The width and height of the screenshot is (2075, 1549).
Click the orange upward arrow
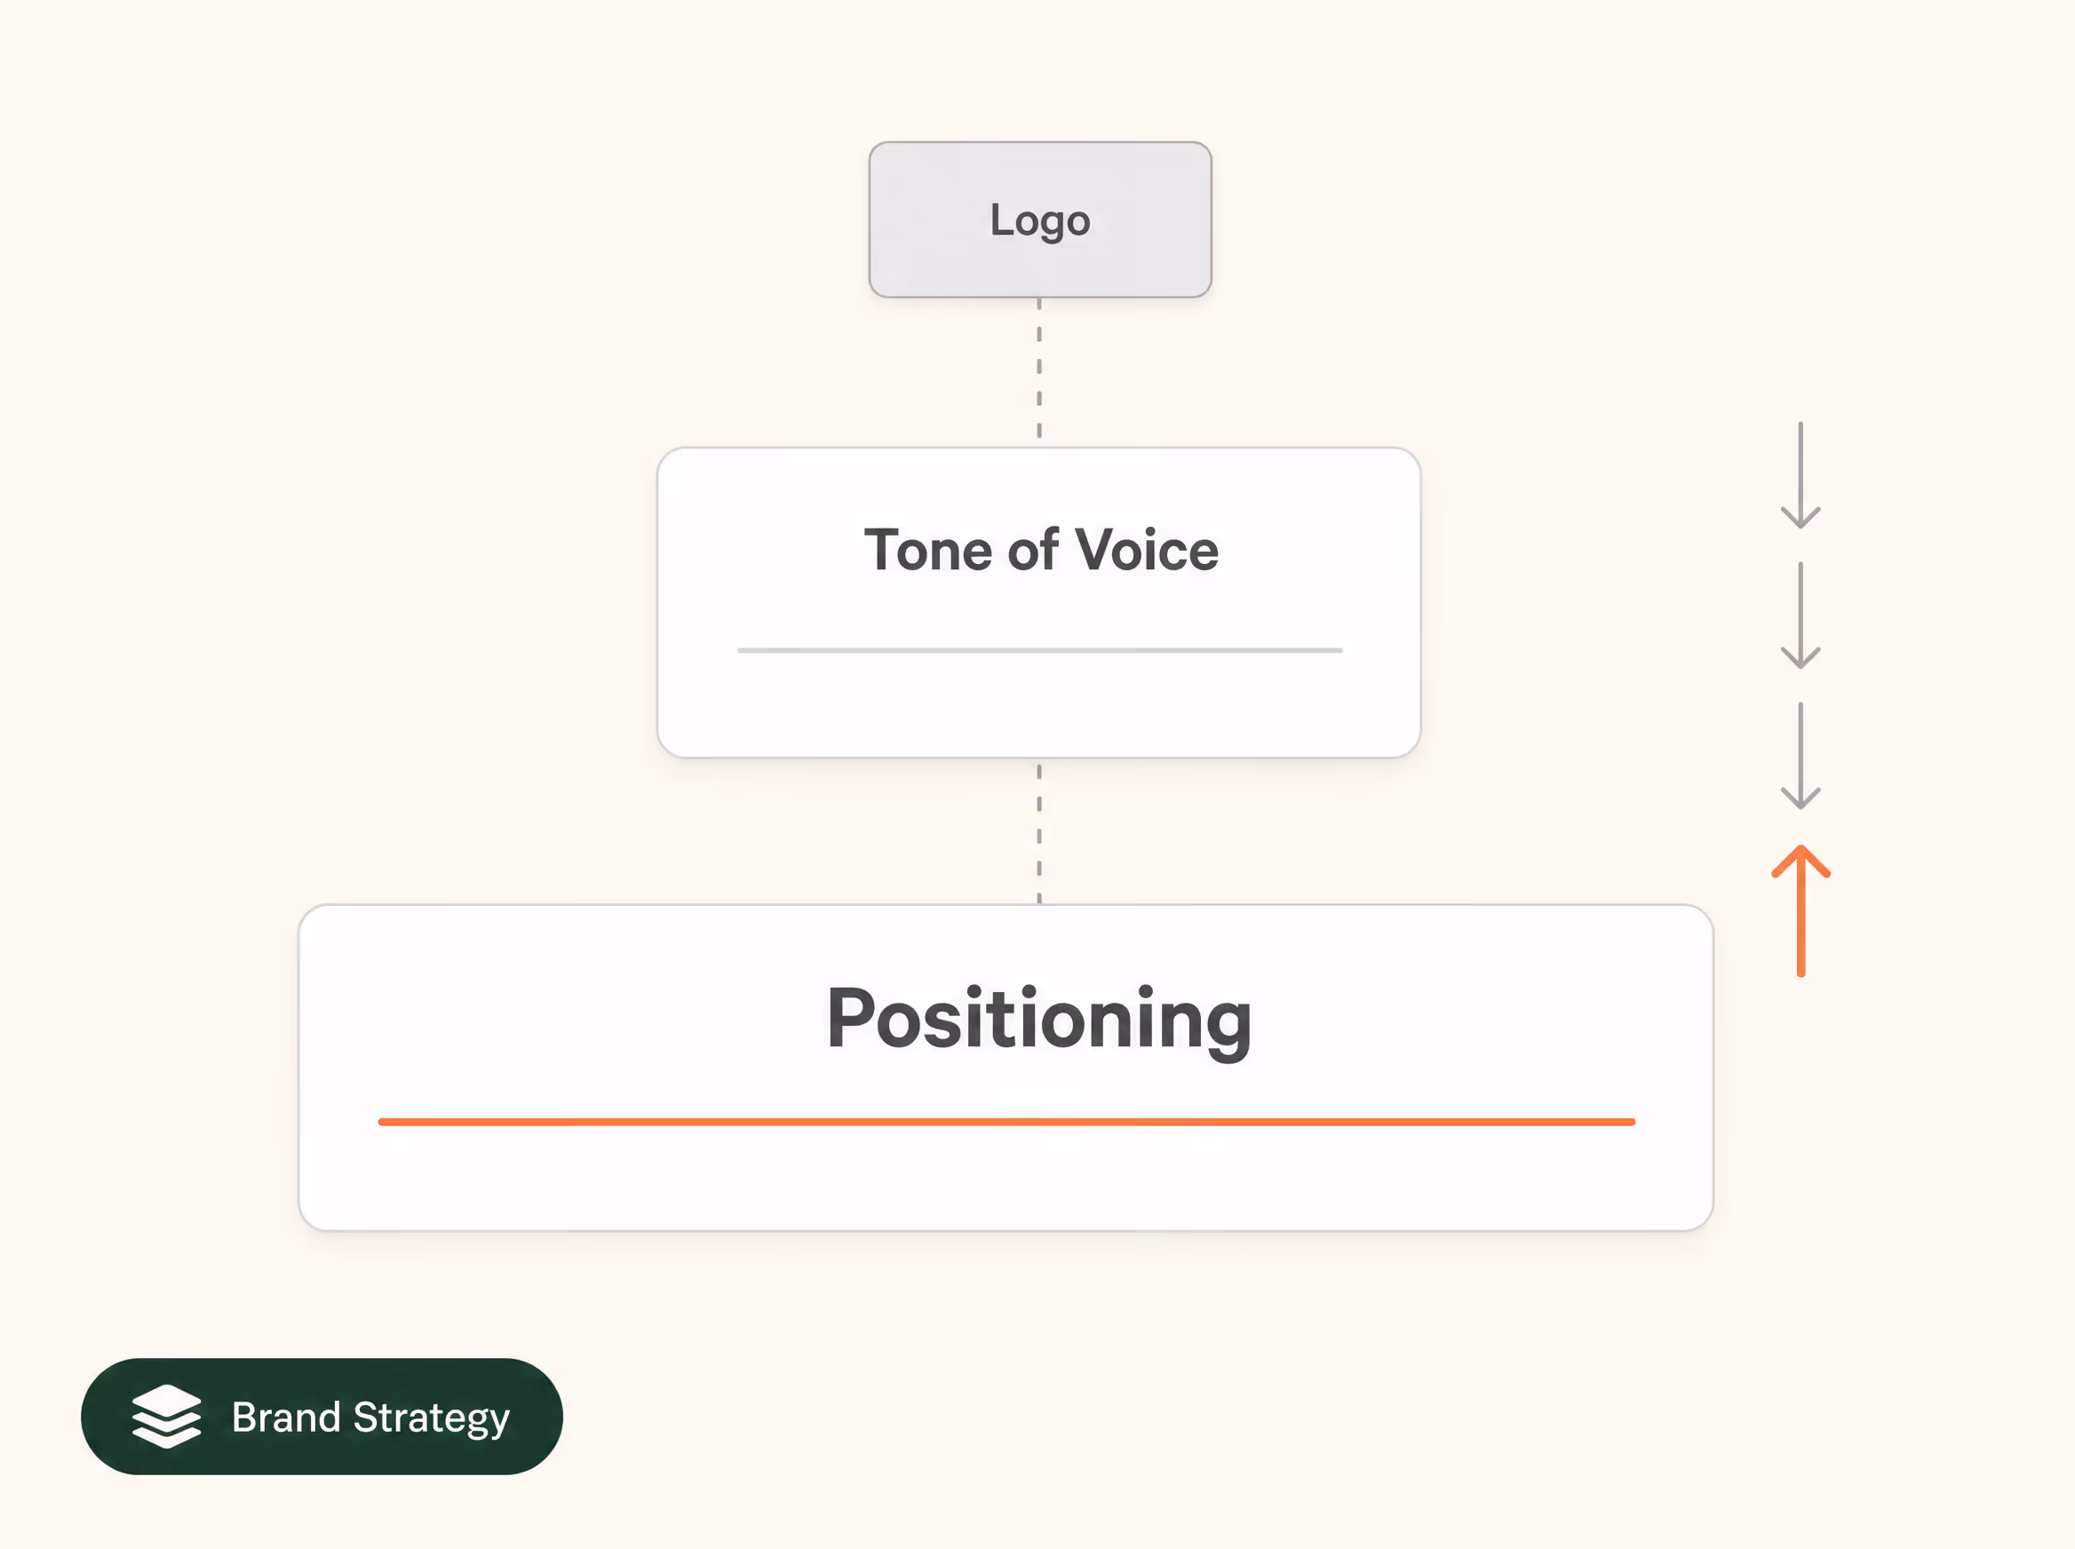(x=1801, y=910)
